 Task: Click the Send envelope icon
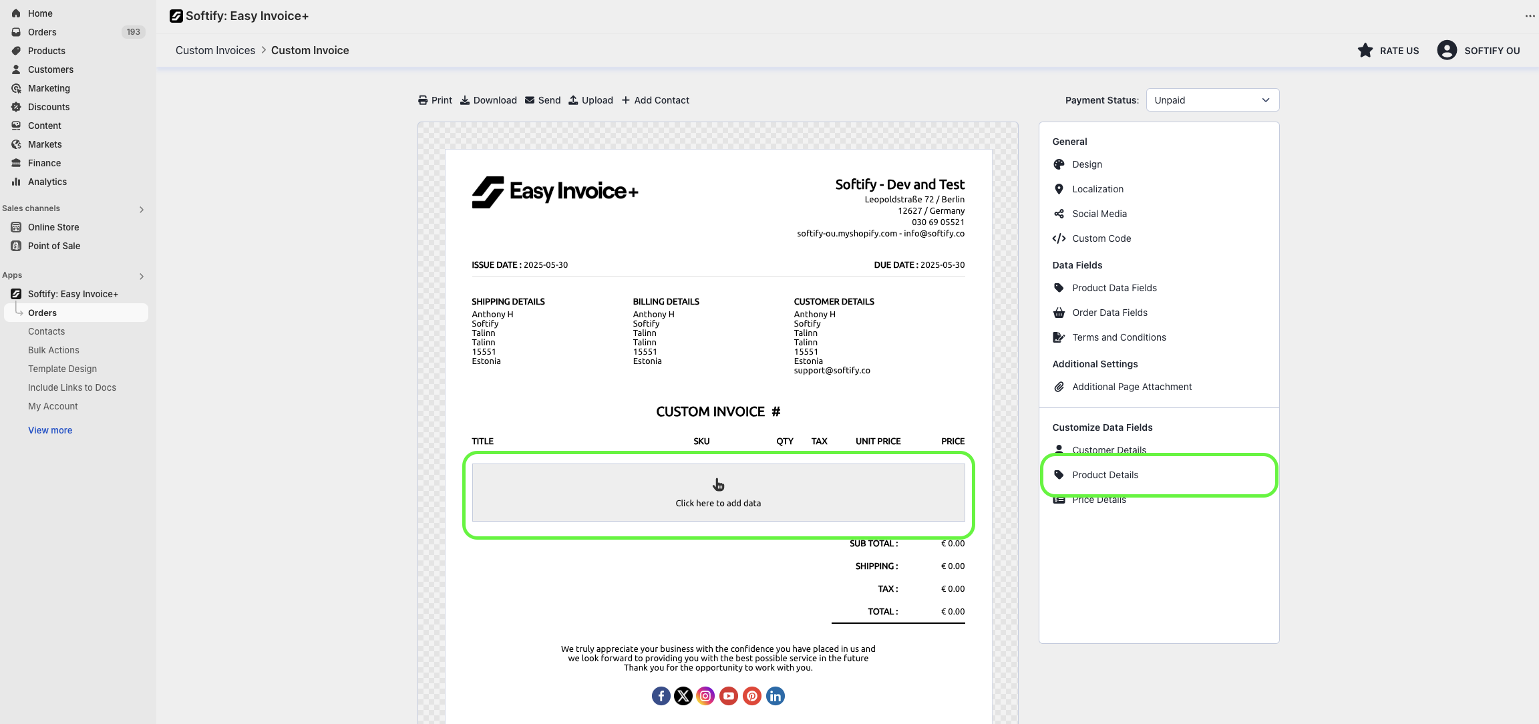pos(530,100)
